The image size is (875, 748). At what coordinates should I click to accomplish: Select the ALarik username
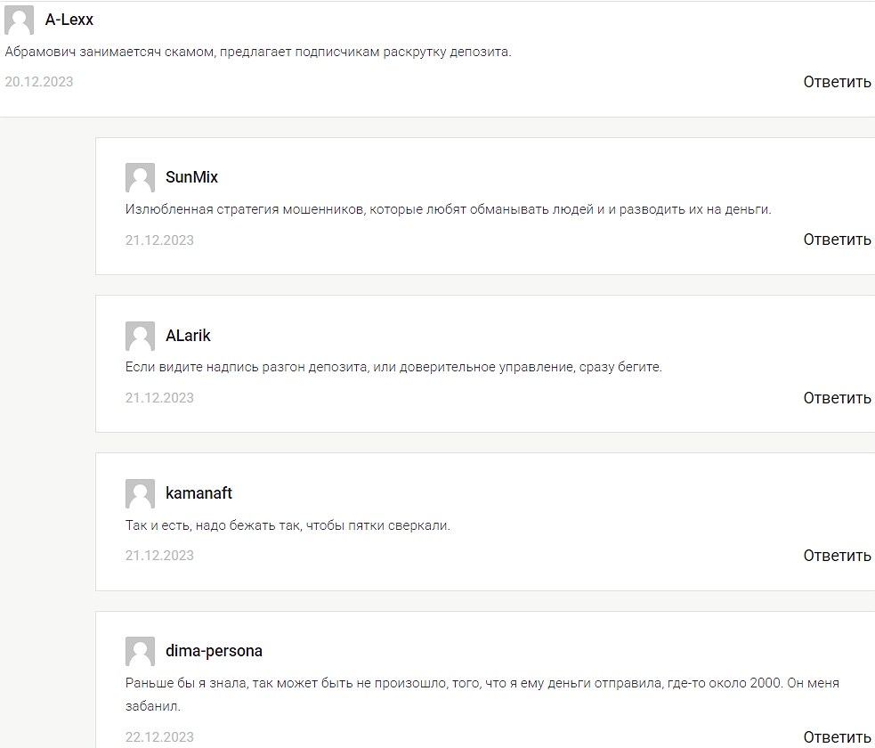188,336
